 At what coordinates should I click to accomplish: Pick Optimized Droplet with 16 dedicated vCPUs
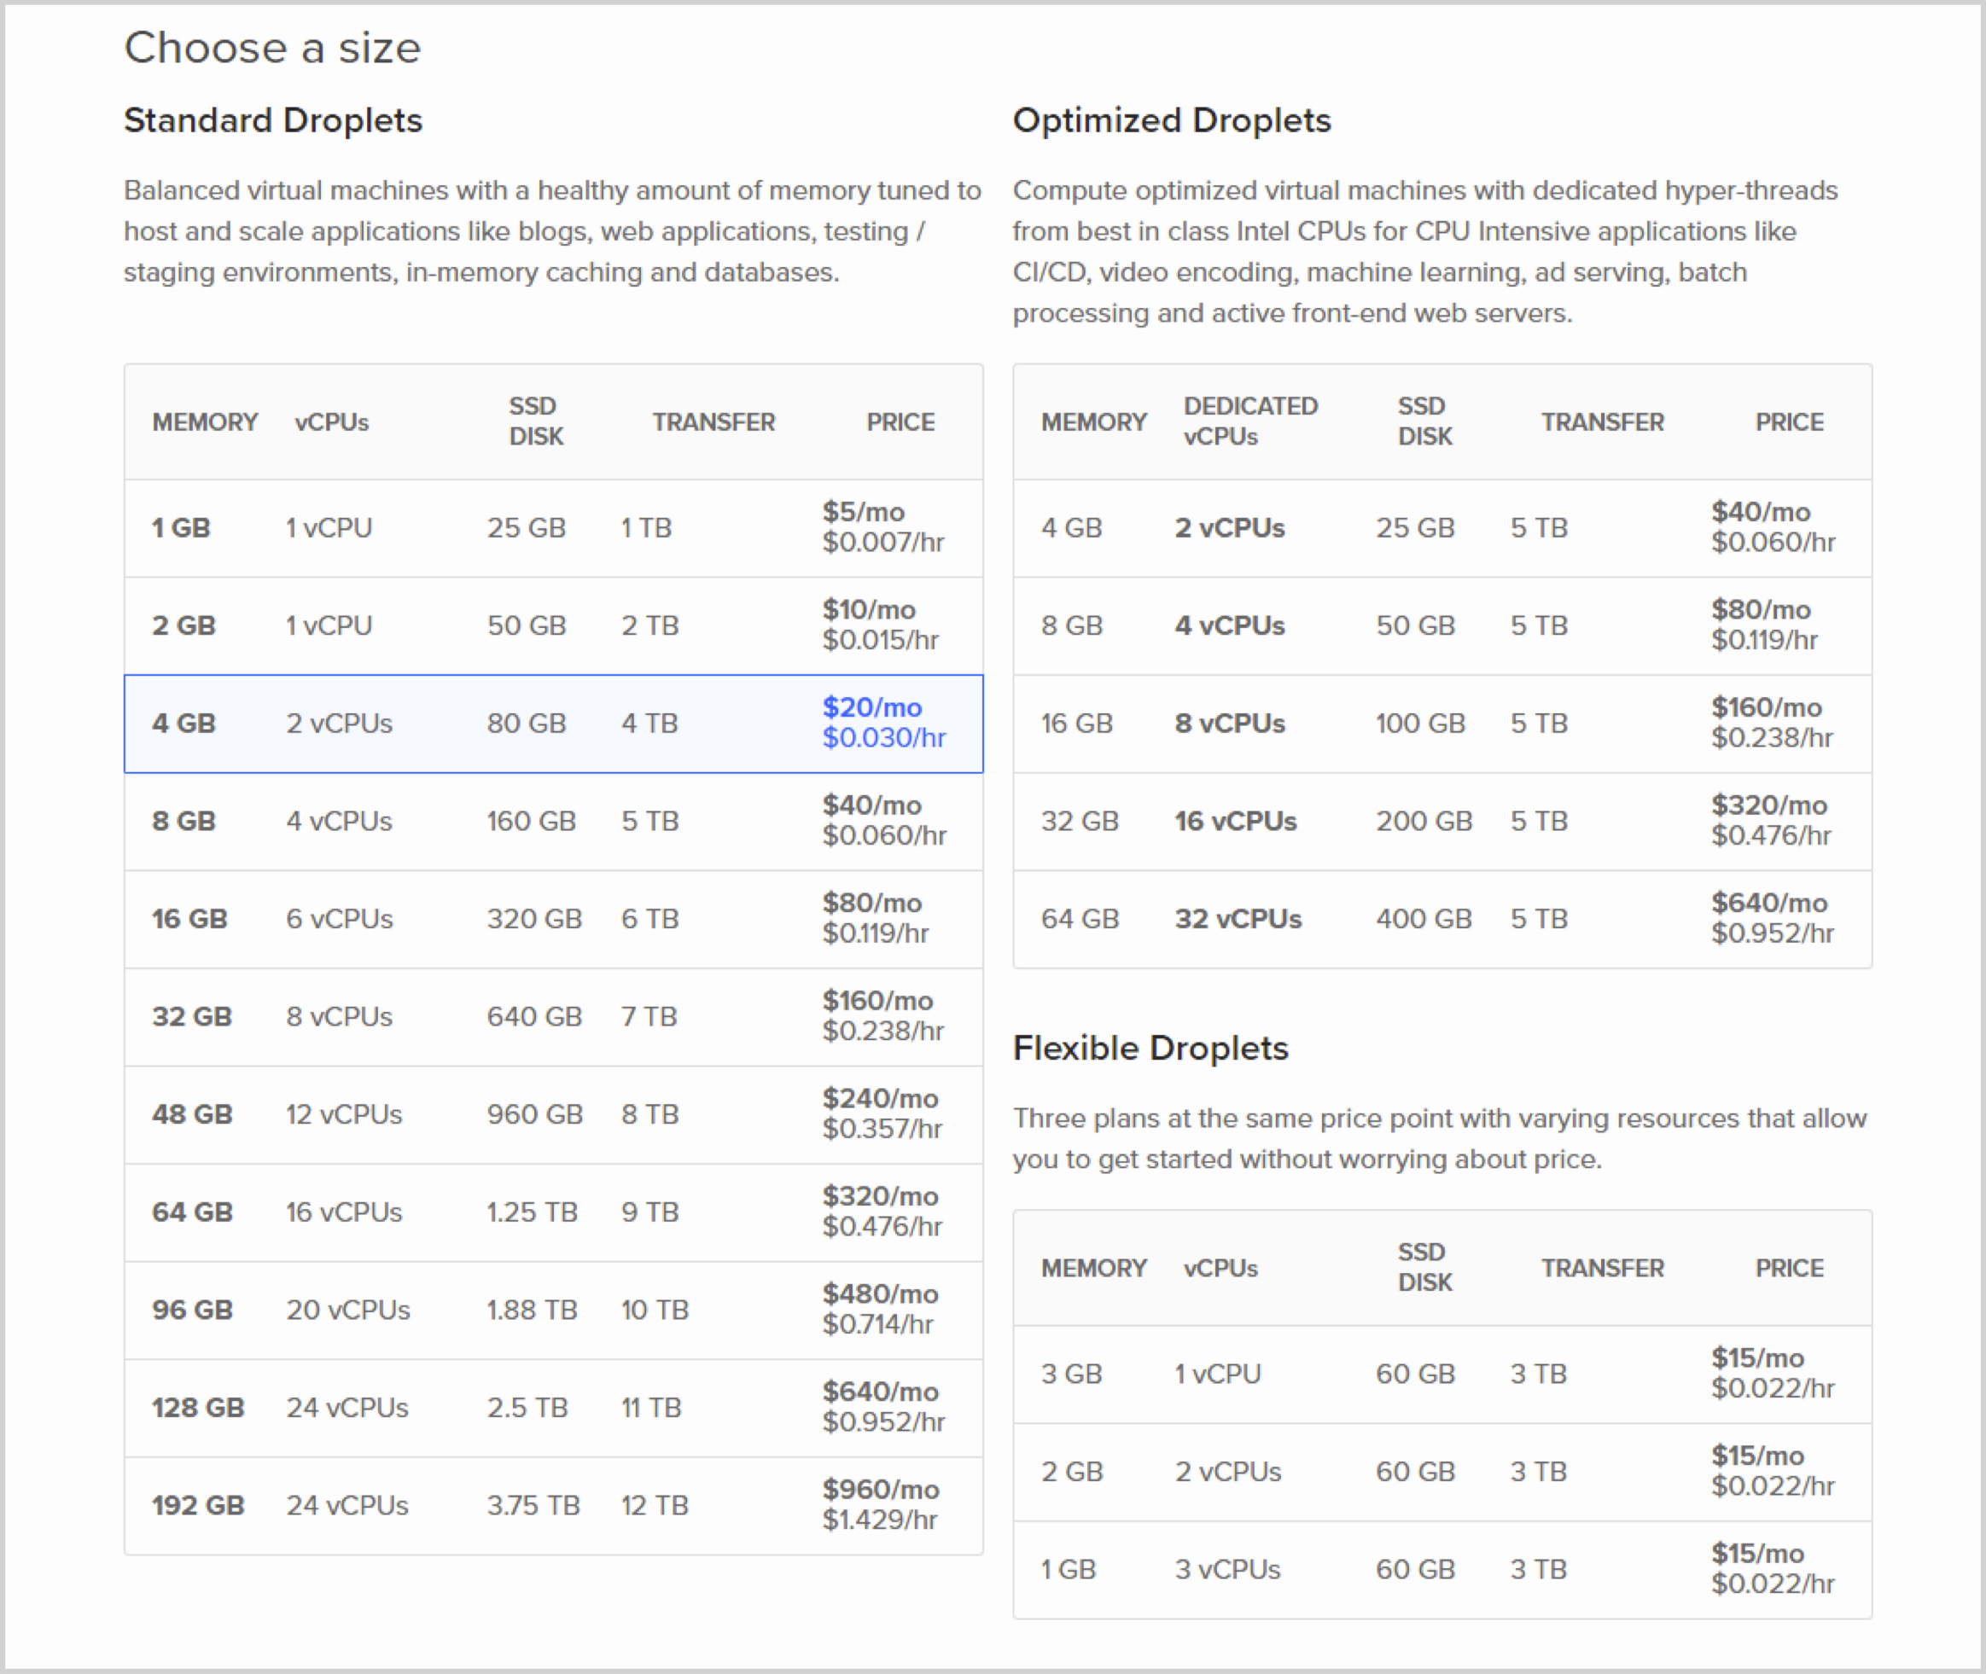tap(1442, 821)
